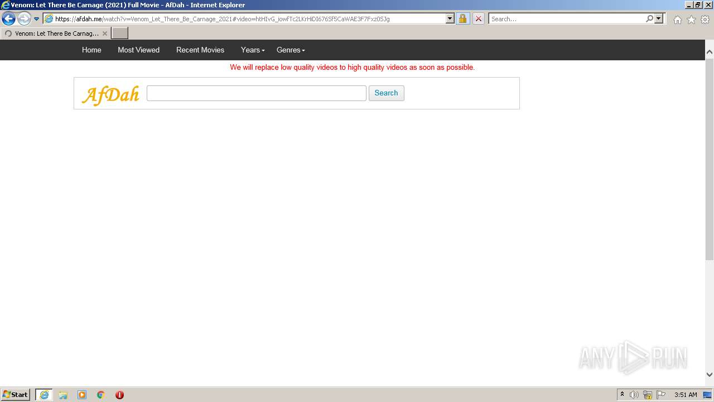The width and height of the screenshot is (714, 402).
Task: Expand the Genres dropdown menu
Action: 291,50
